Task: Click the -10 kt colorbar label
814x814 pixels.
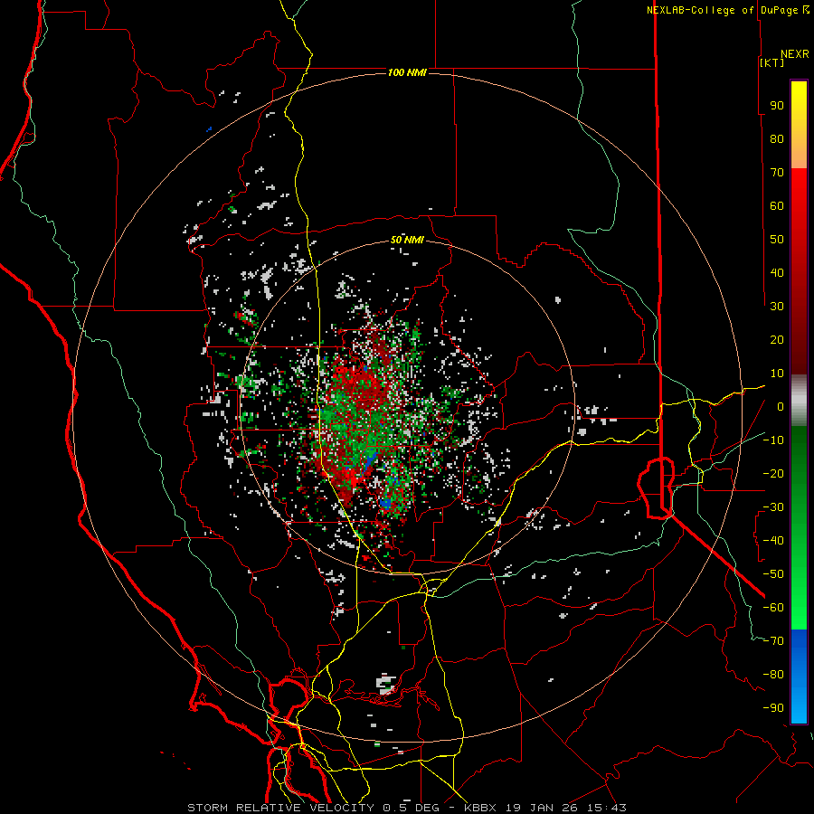Action: (773, 440)
